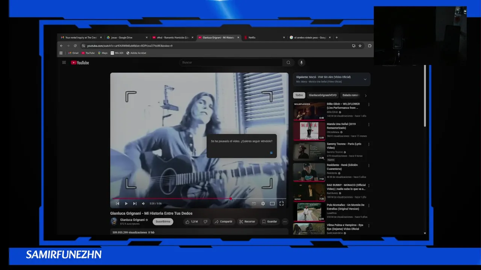The height and width of the screenshot is (270, 481).
Task: Switch to theater mode
Action: coord(272,204)
